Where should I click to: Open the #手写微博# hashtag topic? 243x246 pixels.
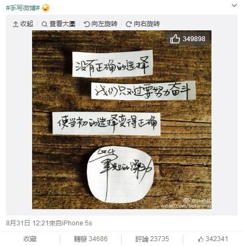coord(23,8)
